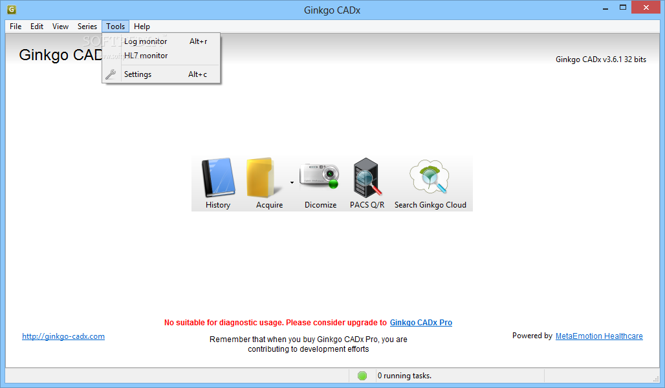Choose Log monitor from Tools menu
665x388 pixels.
161,41
